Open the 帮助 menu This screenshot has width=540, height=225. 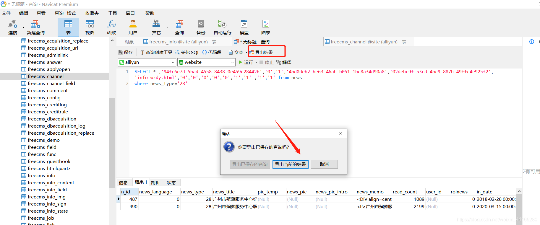point(150,13)
